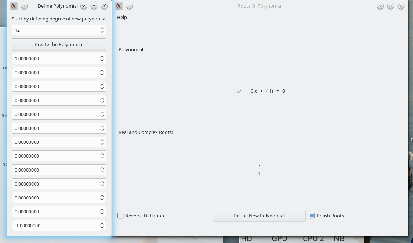Click the Define New Polynomial button
413x243 pixels.
tap(259, 216)
